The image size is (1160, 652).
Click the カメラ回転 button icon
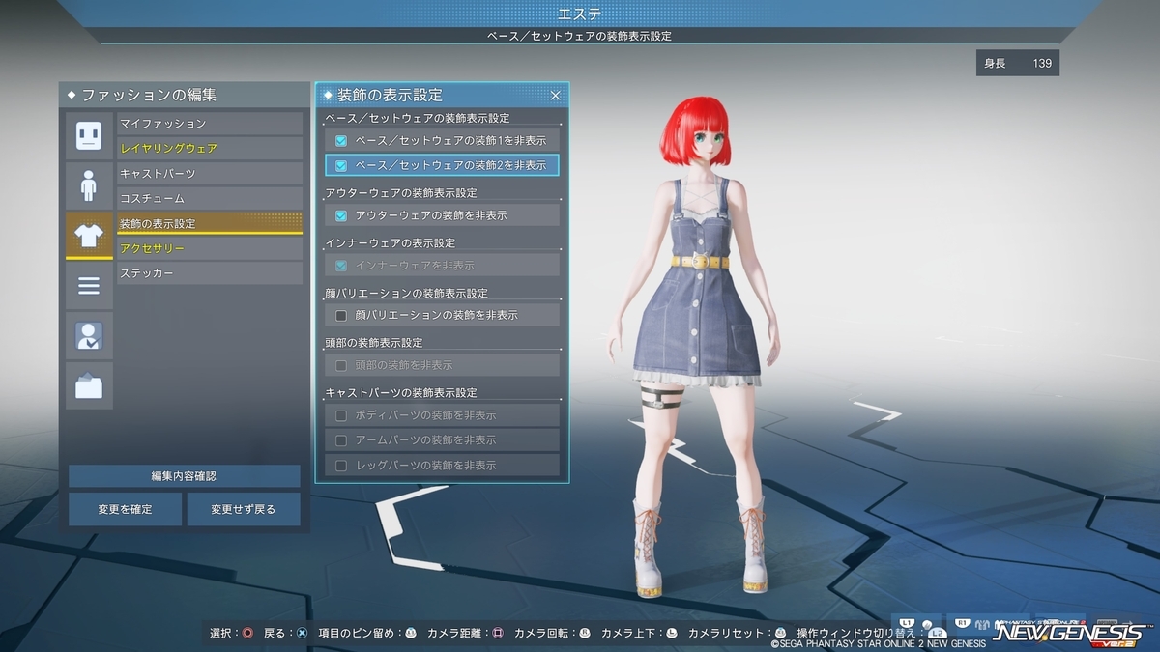[585, 634]
